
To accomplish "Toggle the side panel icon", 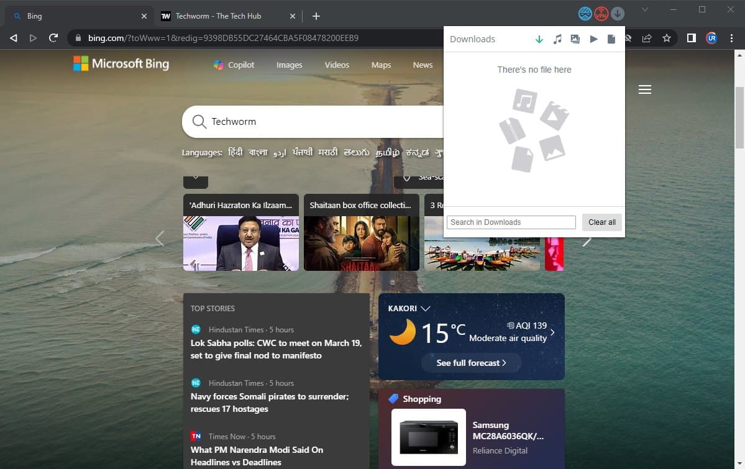I will click(x=691, y=38).
